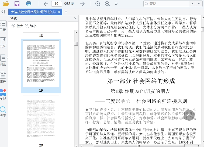Click the heading 第一部分 社会网络的形成
This screenshot has width=204, height=147.
[141, 81]
